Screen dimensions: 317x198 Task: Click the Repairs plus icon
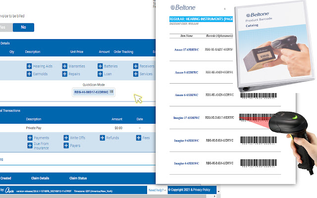[x=65, y=74]
